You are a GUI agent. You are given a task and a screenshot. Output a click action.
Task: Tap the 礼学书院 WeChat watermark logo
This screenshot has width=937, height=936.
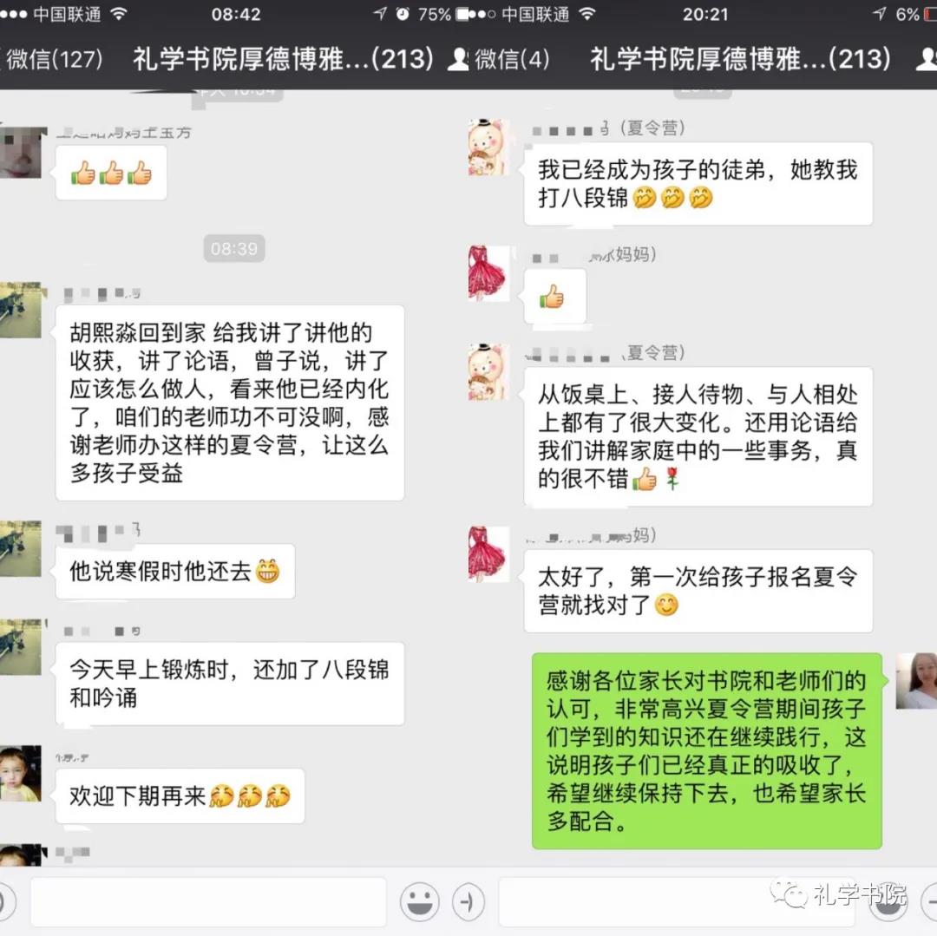[838, 894]
